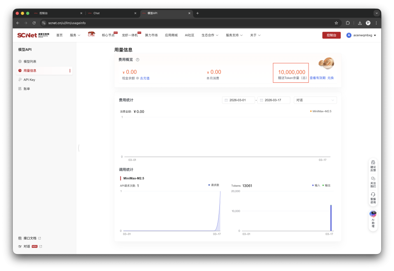Expand the acenwqmbxg account dropdown
Viewport: 394px width, 271px height.
[x=362, y=35]
